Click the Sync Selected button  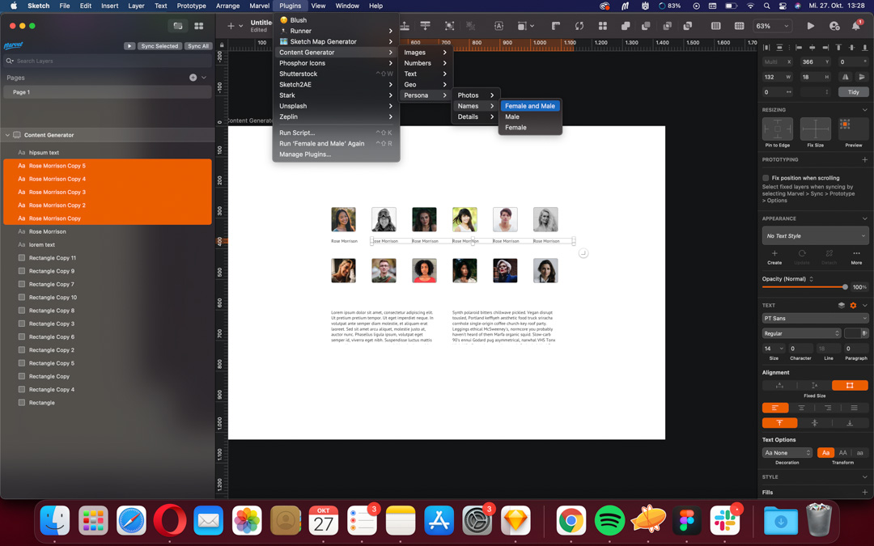click(x=159, y=46)
